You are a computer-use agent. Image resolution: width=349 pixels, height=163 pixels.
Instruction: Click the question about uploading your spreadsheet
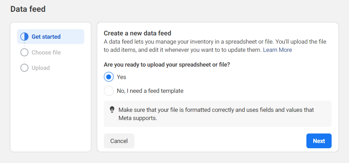pyautogui.click(x=167, y=65)
